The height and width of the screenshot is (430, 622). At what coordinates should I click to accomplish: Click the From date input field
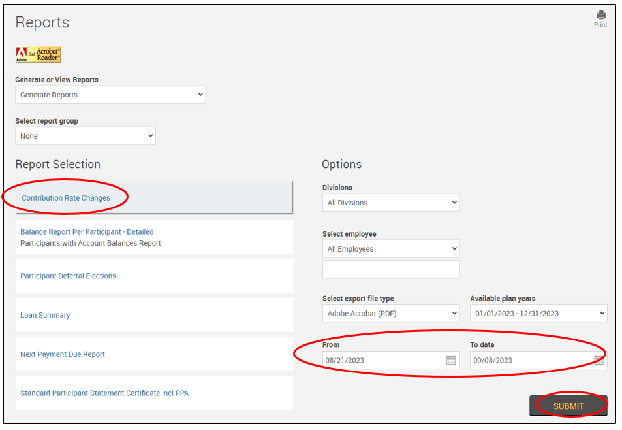click(382, 360)
